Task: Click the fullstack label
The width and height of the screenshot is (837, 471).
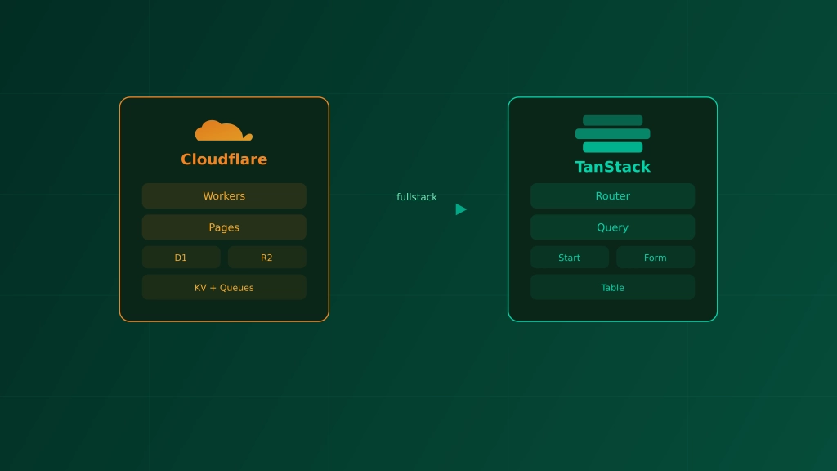Action: point(417,197)
